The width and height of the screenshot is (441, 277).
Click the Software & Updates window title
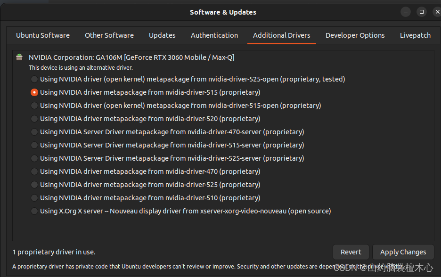223,12
